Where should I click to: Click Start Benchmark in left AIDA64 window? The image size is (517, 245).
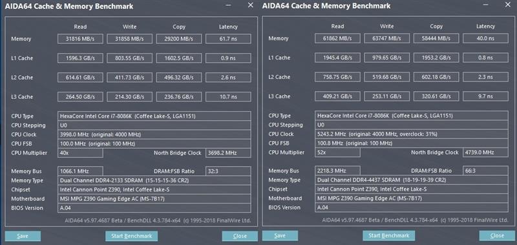point(132,236)
